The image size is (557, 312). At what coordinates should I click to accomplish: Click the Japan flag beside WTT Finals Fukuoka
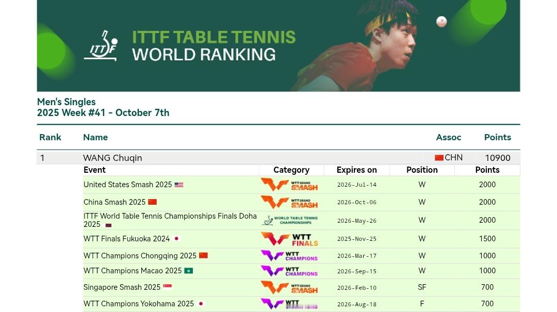176,239
